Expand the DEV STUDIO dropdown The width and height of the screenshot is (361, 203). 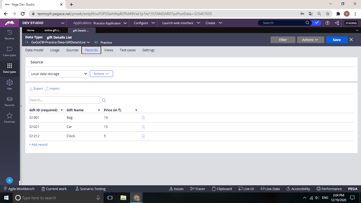(63, 23)
